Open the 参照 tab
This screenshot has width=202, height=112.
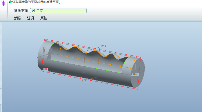coord(17,18)
